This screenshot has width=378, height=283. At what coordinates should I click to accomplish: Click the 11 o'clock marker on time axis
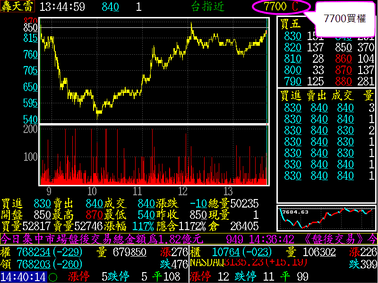pos(137,191)
